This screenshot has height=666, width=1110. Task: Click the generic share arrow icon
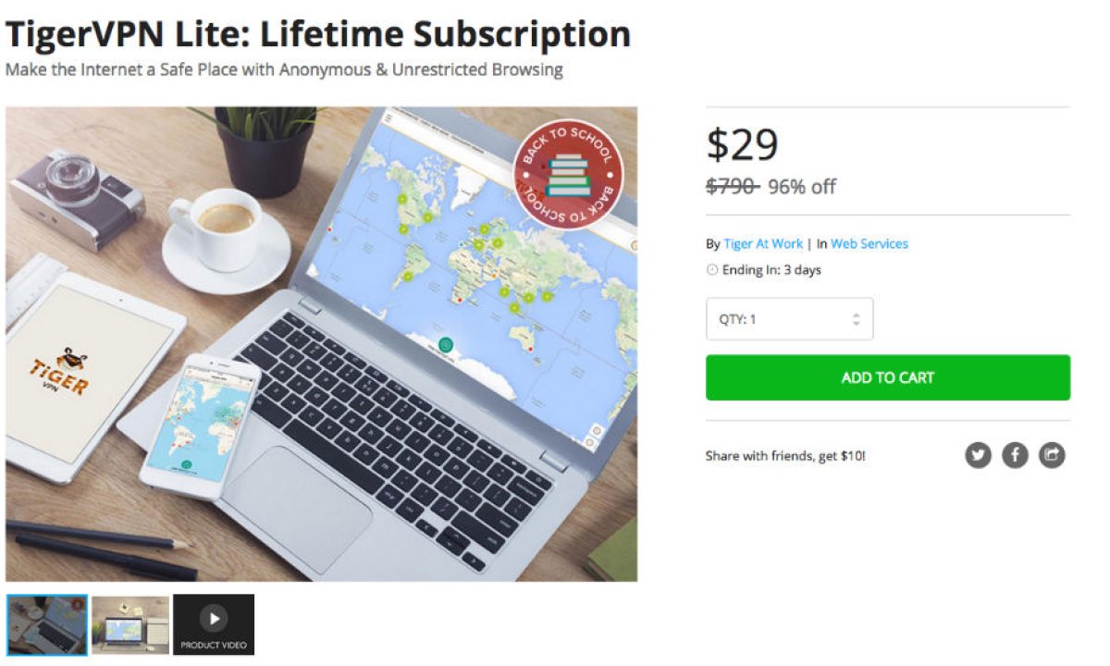(1052, 455)
